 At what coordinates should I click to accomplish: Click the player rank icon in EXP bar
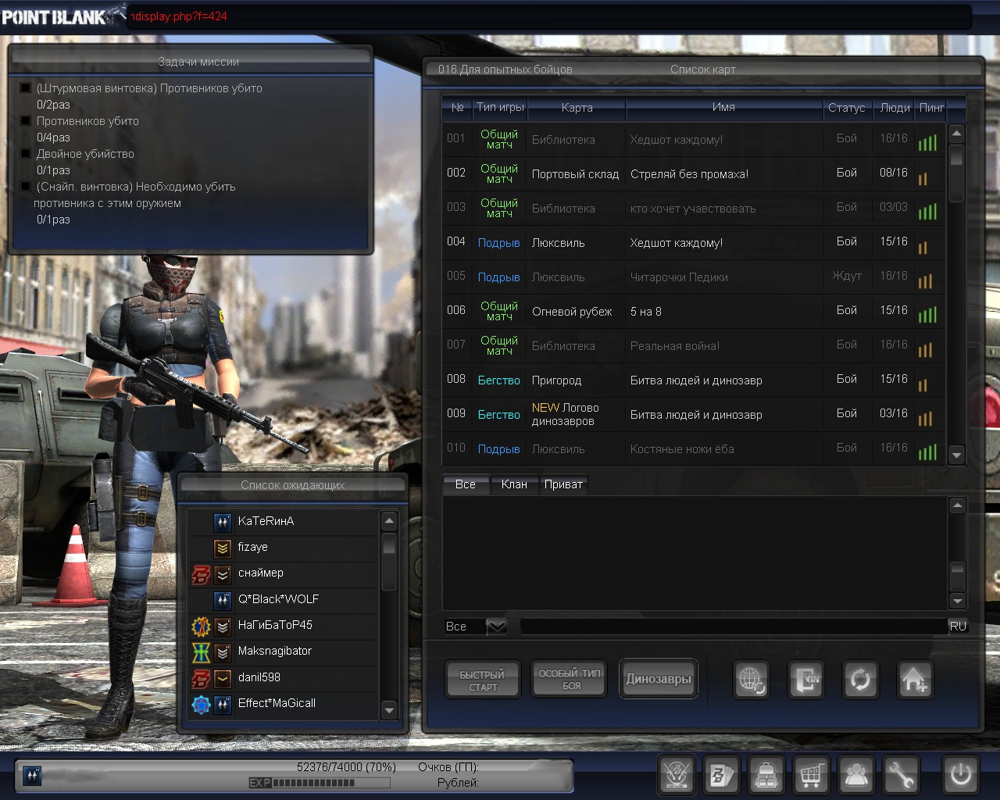pos(32,775)
